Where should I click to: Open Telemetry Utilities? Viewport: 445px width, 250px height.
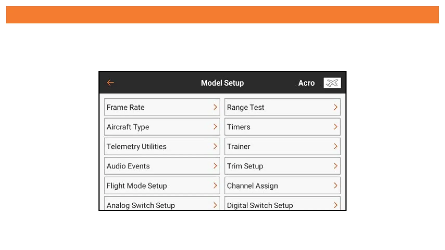[x=162, y=146]
